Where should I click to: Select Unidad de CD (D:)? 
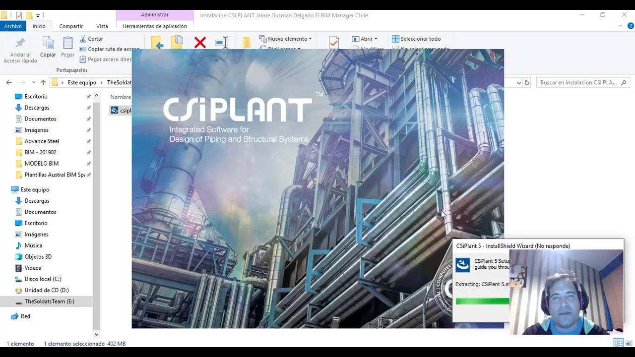(46, 290)
